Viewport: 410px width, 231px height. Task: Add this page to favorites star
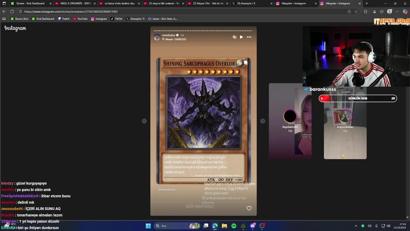[x=356, y=12]
